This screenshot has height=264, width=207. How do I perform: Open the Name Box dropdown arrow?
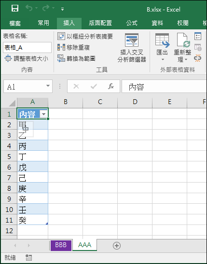[x=48, y=86]
